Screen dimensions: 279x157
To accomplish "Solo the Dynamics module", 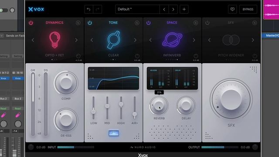I will [x=78, y=23].
